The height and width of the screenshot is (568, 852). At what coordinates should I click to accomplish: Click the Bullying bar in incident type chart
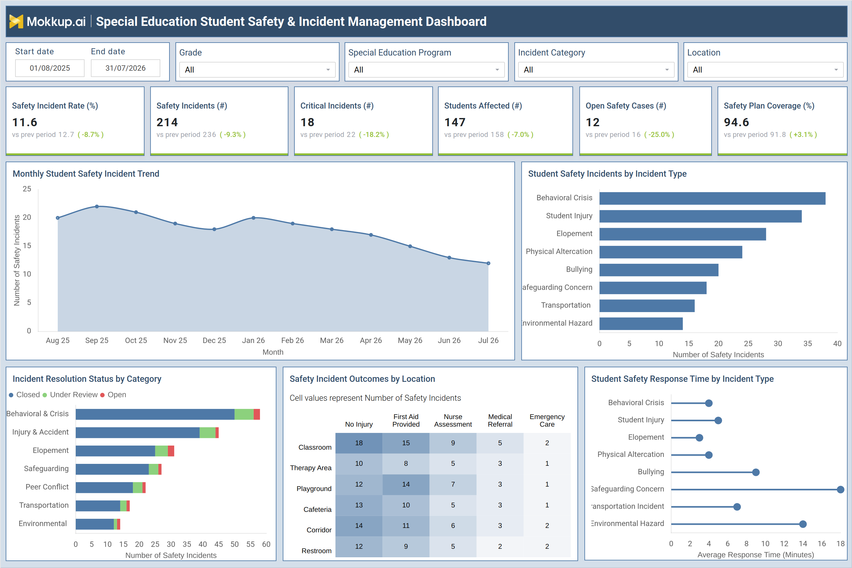tap(659, 270)
